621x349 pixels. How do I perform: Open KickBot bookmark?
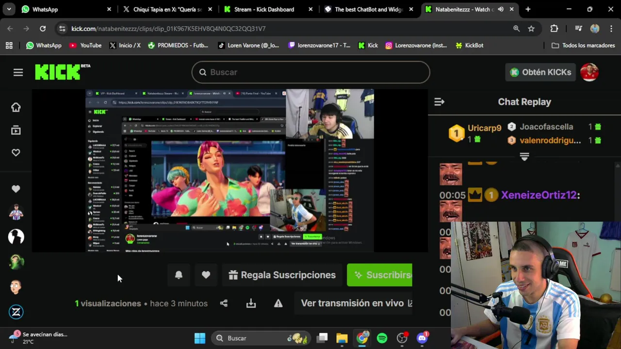[469, 46]
